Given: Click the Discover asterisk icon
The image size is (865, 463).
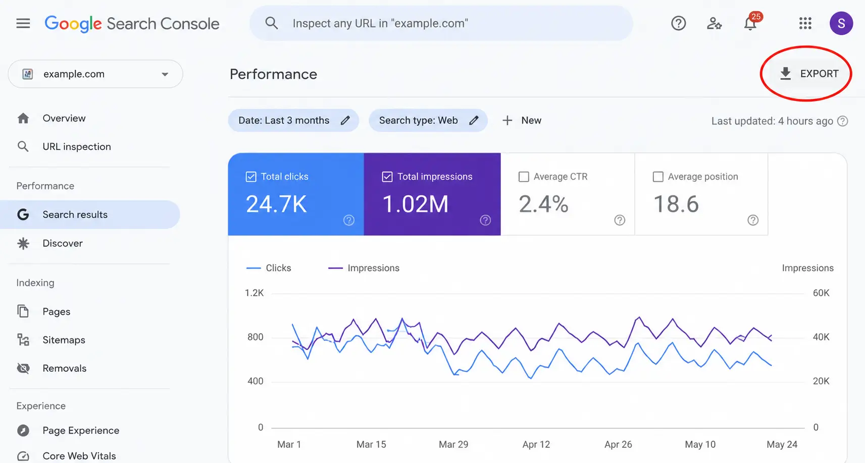Looking at the screenshot, I should point(23,244).
